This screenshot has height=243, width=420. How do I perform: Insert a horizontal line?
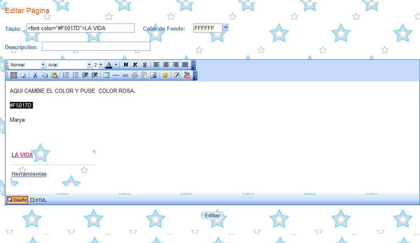(x=116, y=75)
